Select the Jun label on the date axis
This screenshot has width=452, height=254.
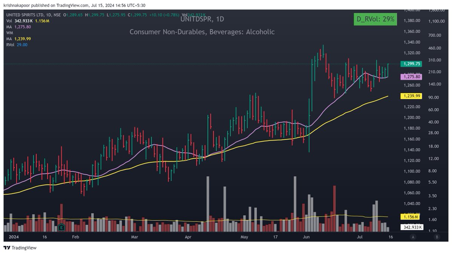(x=306, y=237)
